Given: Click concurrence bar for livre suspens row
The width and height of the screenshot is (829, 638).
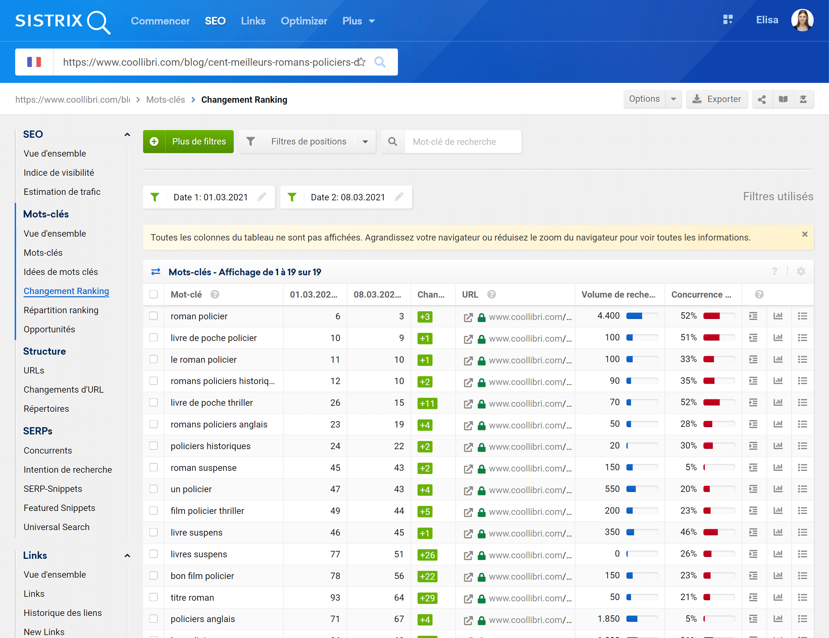Looking at the screenshot, I should tap(719, 532).
